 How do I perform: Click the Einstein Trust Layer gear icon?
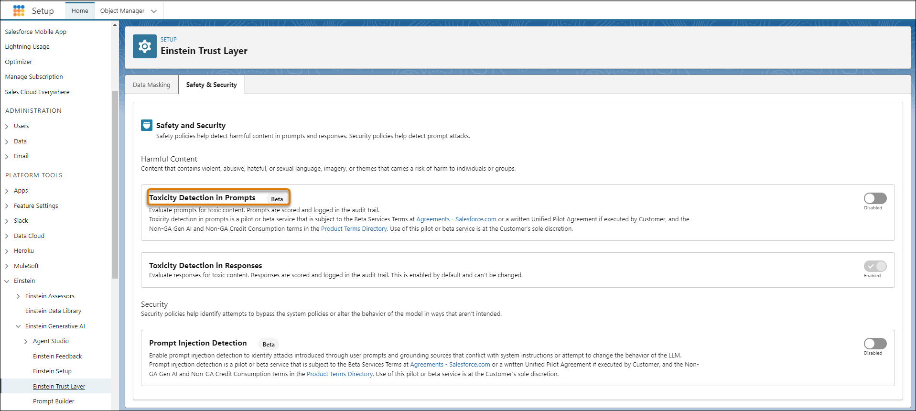[145, 46]
